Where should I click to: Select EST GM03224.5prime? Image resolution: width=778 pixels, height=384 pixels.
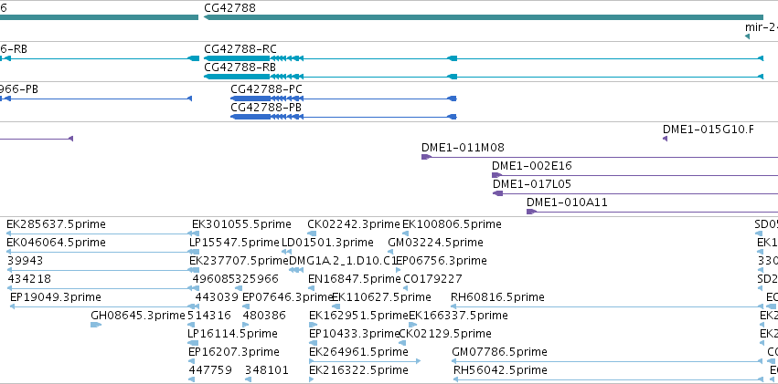[x=436, y=243]
